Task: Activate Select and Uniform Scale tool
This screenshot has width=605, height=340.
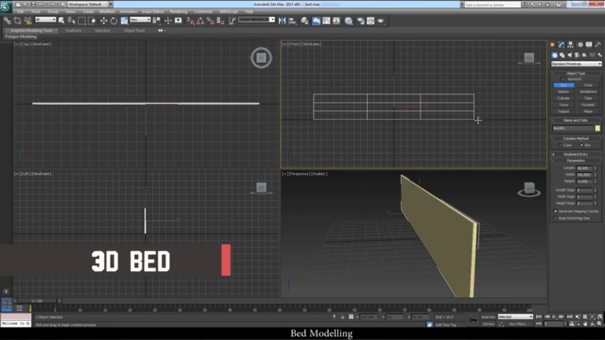Action: [x=124, y=21]
